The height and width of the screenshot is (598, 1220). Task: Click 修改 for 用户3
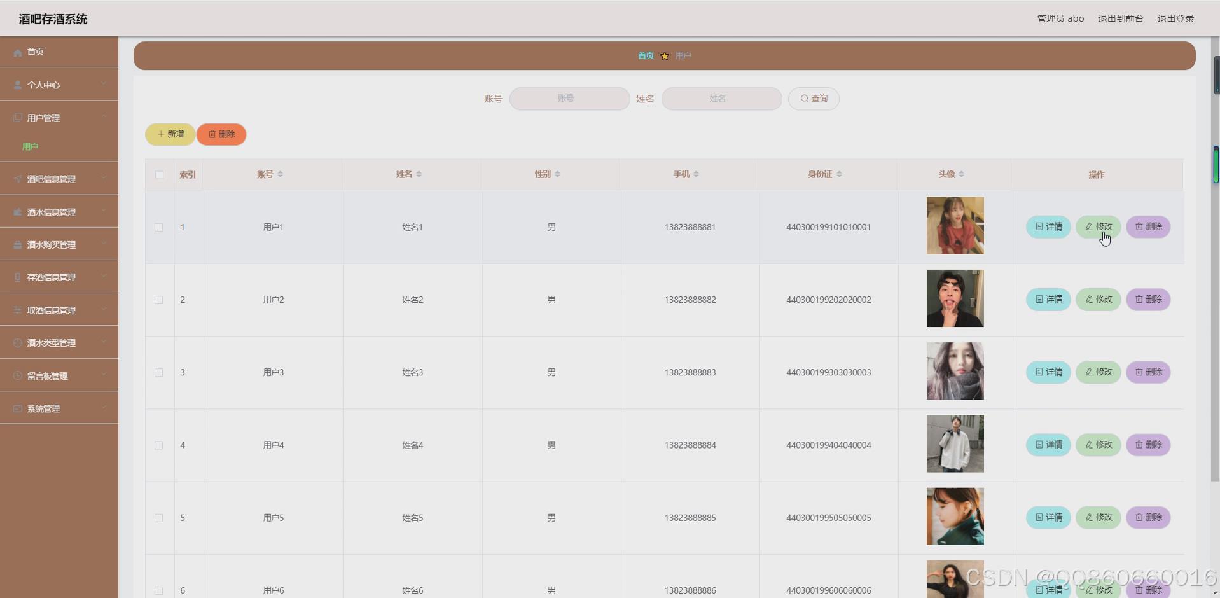(x=1099, y=372)
